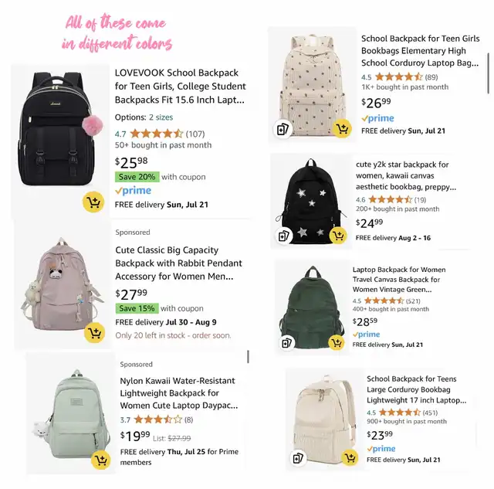494x489 pixels.
Task: Click the black star backpack thumbnail
Action: click(311, 202)
